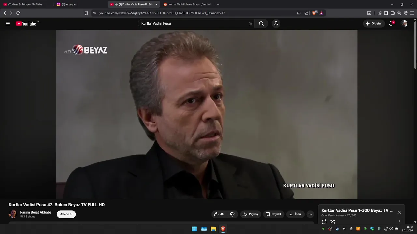This screenshot has width=417, height=234.
Task: Open the Oluştur create menu
Action: point(374,24)
